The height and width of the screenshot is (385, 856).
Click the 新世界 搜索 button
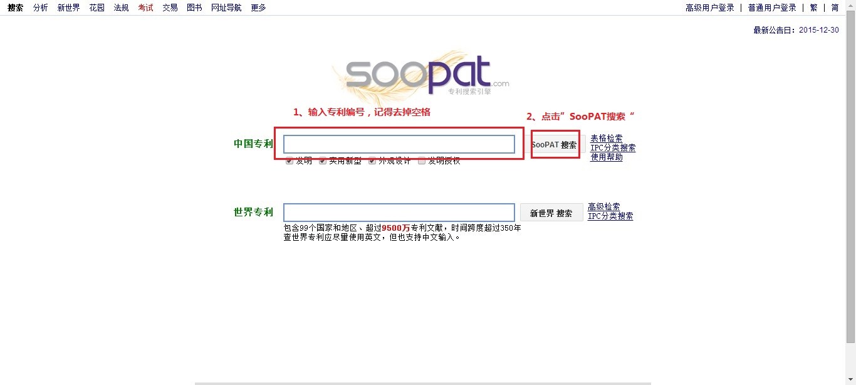[551, 213]
